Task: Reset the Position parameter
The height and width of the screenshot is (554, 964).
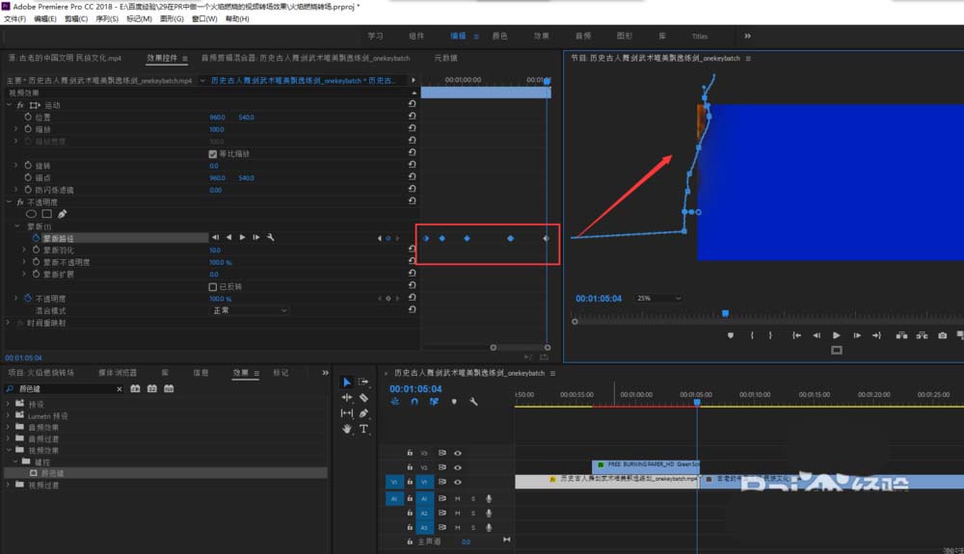Action: pyautogui.click(x=412, y=116)
